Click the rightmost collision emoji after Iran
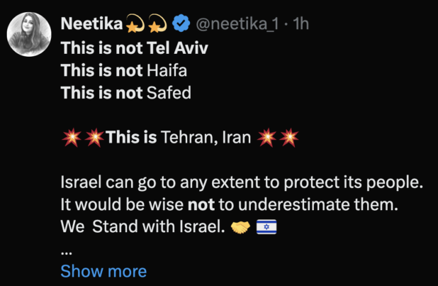Viewport: 438px width, 286px height. click(x=290, y=138)
